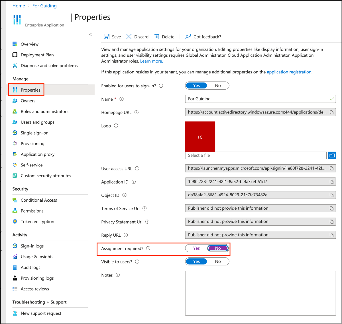
Task: Open Conditional Access page
Action: (x=39, y=200)
